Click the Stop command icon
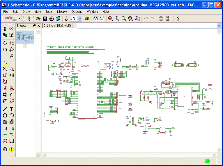 pyautogui.click(x=161, y=18)
